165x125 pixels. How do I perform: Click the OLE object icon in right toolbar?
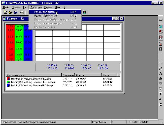[160, 20]
